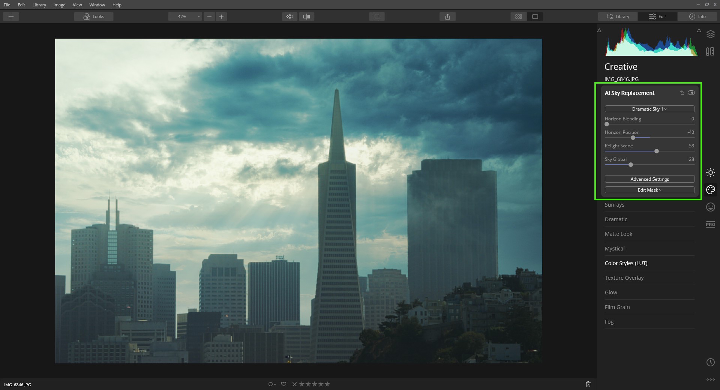Toggle the left histogram clipping triangle

[x=599, y=30]
